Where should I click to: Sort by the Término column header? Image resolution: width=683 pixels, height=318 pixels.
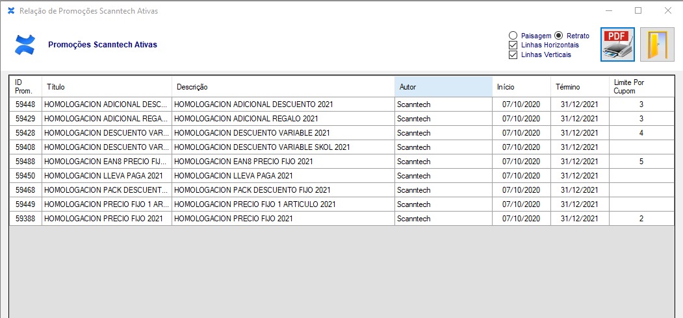[580, 86]
